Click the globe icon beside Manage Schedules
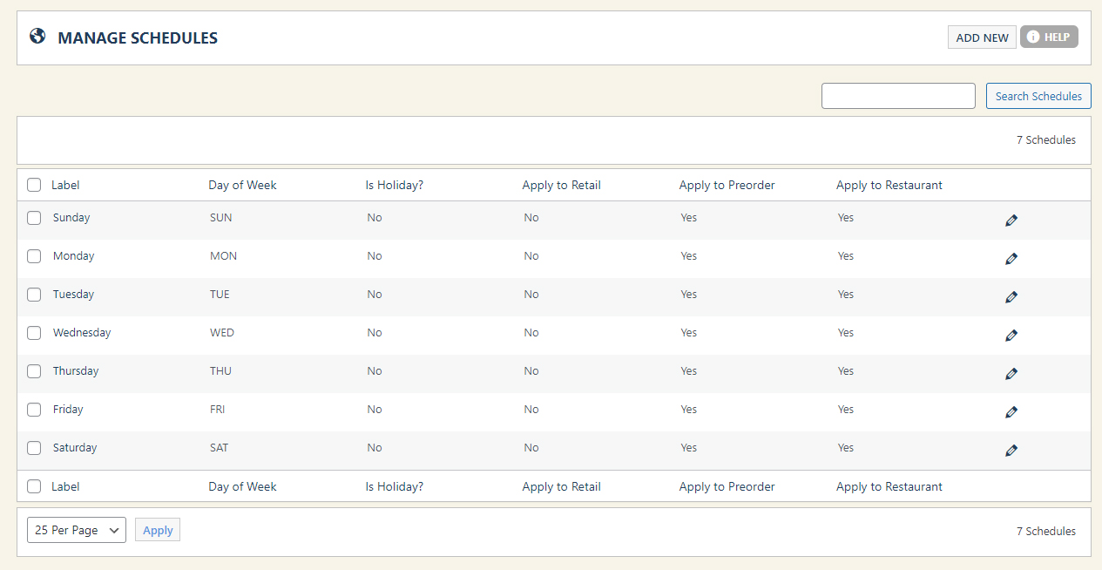Viewport: 1102px width, 570px height. tap(37, 37)
